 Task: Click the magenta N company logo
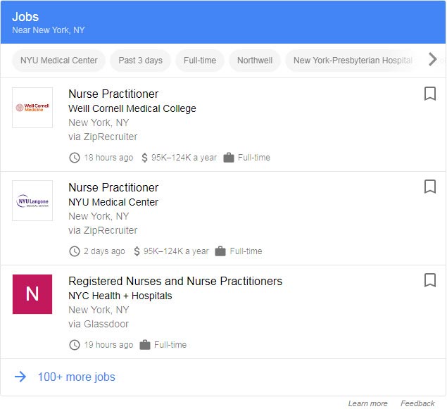click(32, 294)
